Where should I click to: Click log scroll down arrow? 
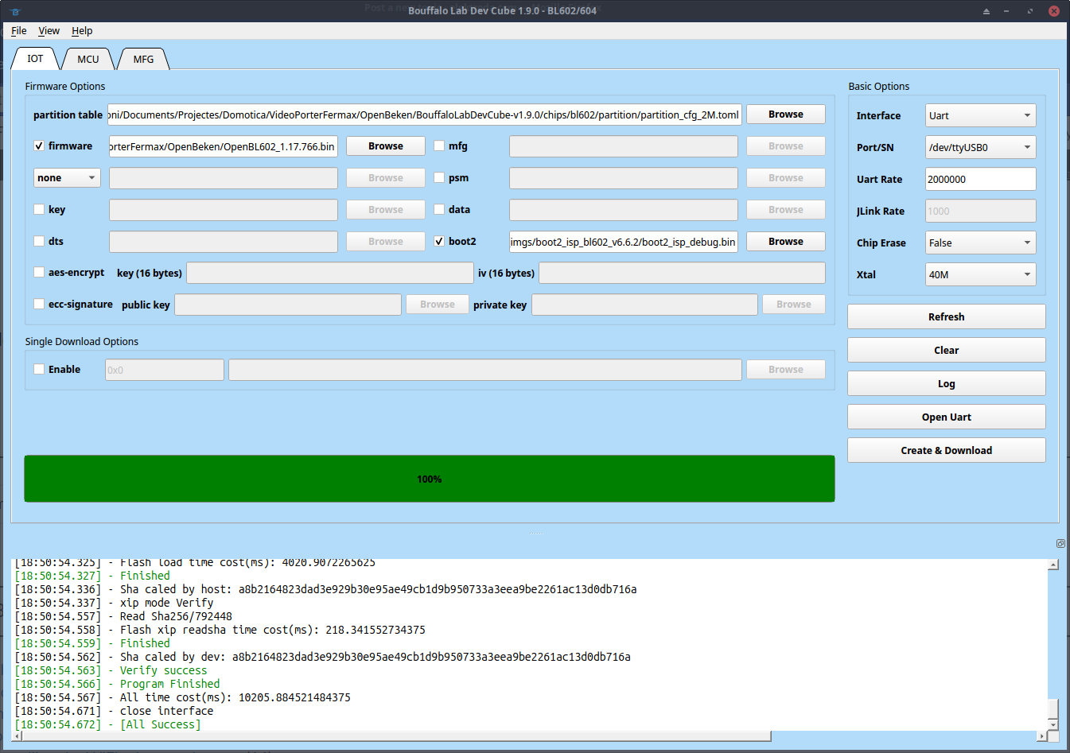click(1052, 724)
